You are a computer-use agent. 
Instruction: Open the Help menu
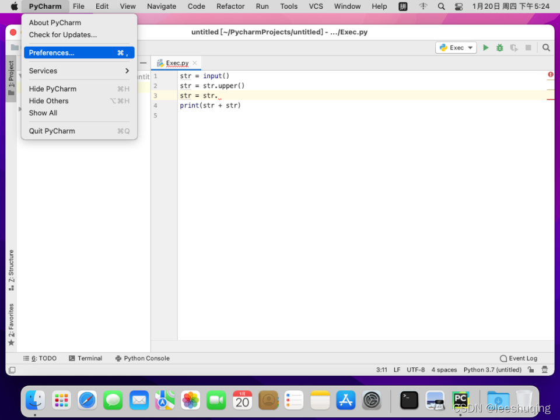(x=379, y=6)
